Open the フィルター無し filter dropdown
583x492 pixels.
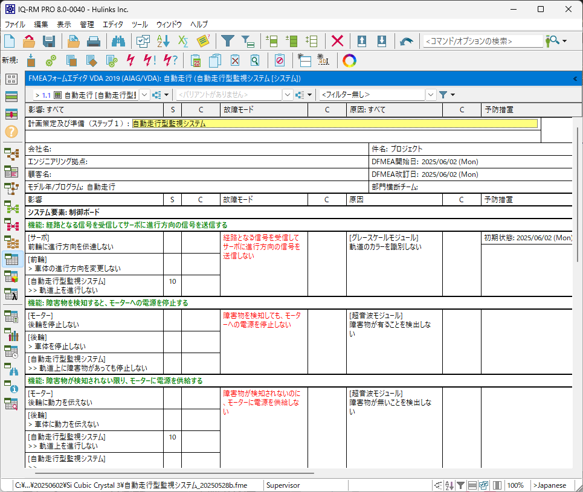point(430,95)
